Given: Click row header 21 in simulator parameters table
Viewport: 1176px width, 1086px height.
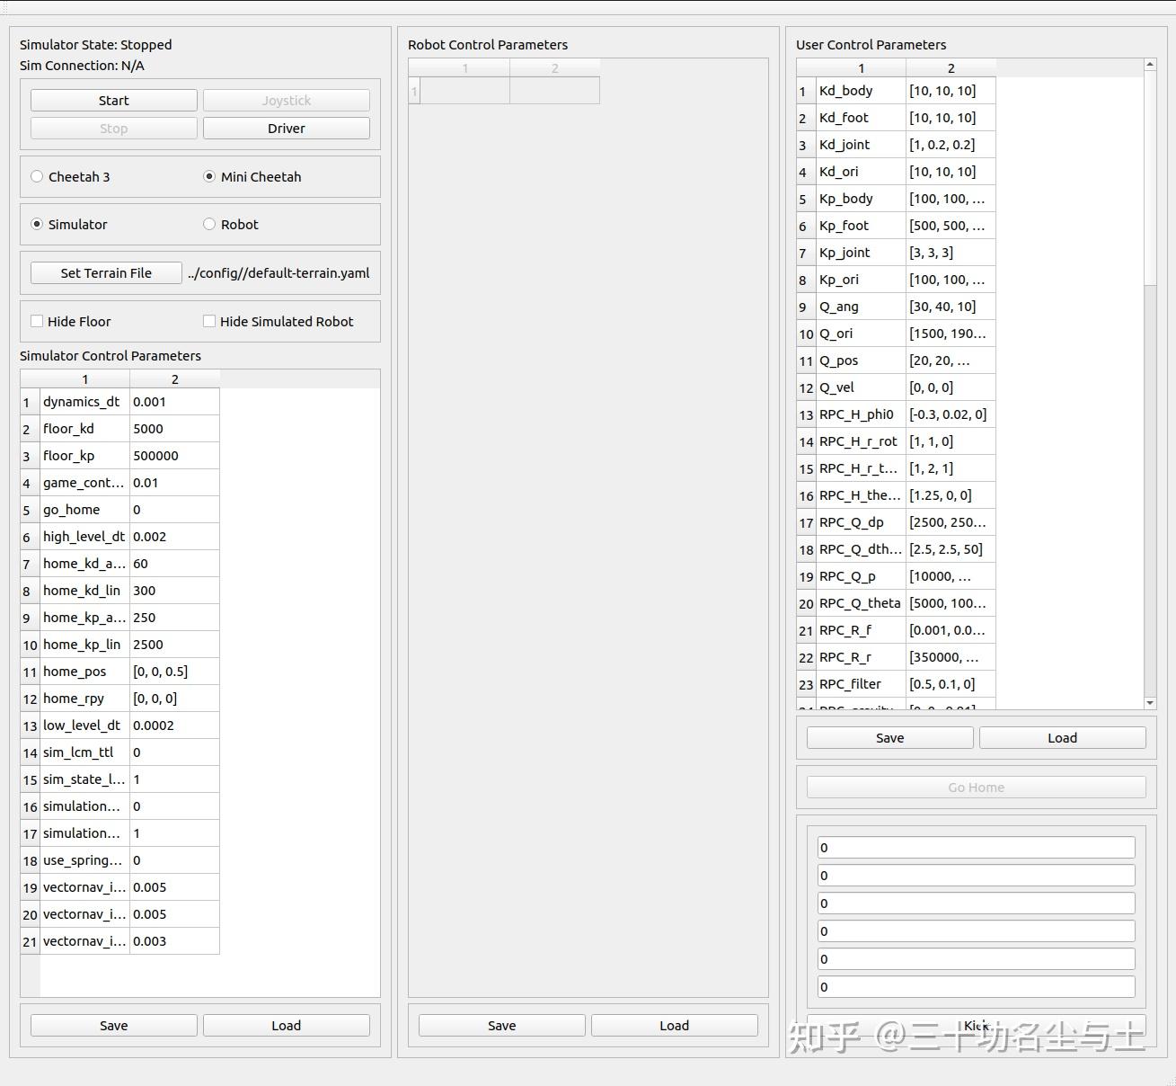Looking at the screenshot, I should tap(30, 941).
